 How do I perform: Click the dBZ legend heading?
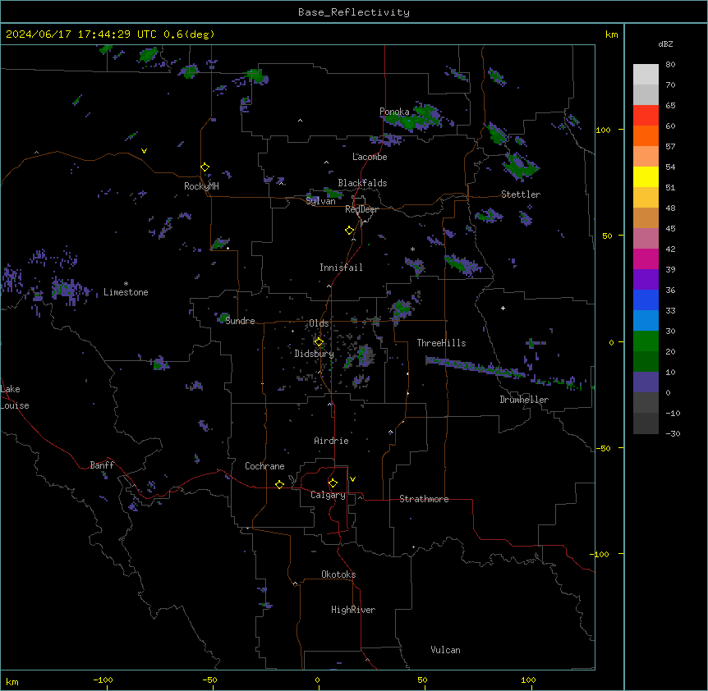(x=665, y=43)
